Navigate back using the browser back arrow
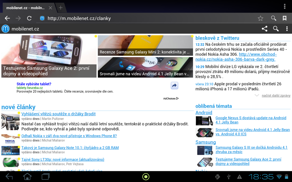This screenshot has width=292, height=182. coord(7,18)
